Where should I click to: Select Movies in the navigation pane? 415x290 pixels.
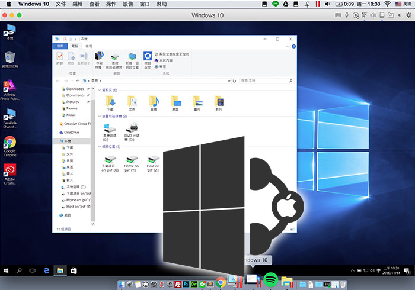point(72,108)
